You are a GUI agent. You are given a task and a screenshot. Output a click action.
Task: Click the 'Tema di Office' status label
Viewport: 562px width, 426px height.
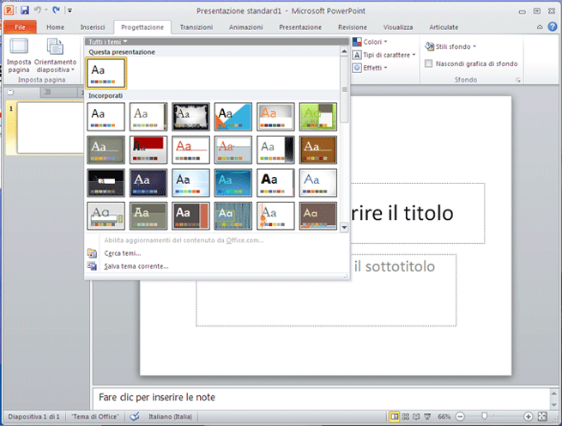coord(95,417)
